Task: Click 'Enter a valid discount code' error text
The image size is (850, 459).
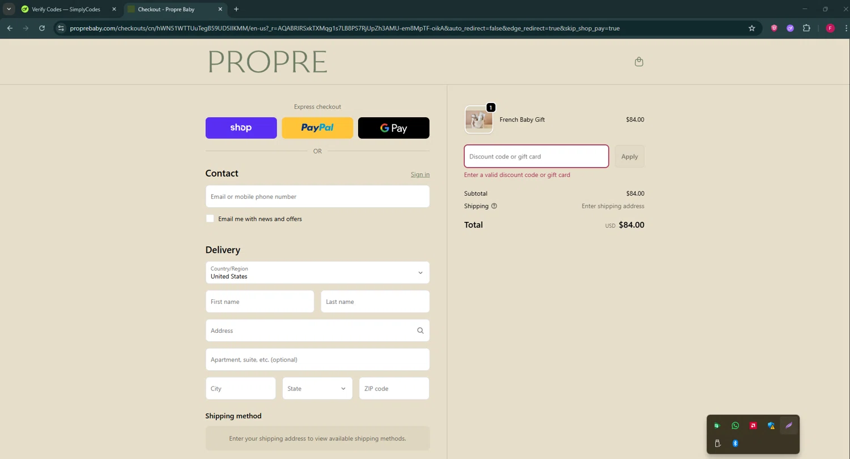Action: point(517,175)
